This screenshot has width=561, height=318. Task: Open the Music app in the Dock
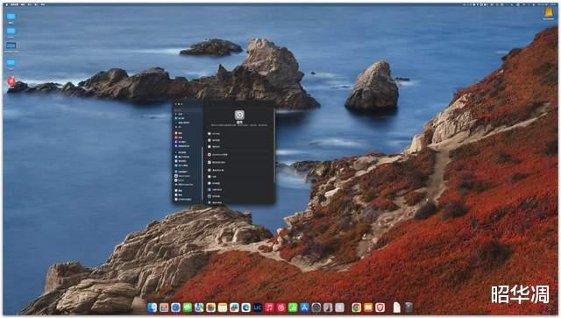pyautogui.click(x=269, y=307)
